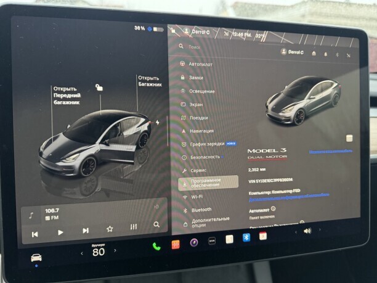Skip to the next radio station
Image resolution: width=377 pixels, height=283 pixels.
pos(85,231)
